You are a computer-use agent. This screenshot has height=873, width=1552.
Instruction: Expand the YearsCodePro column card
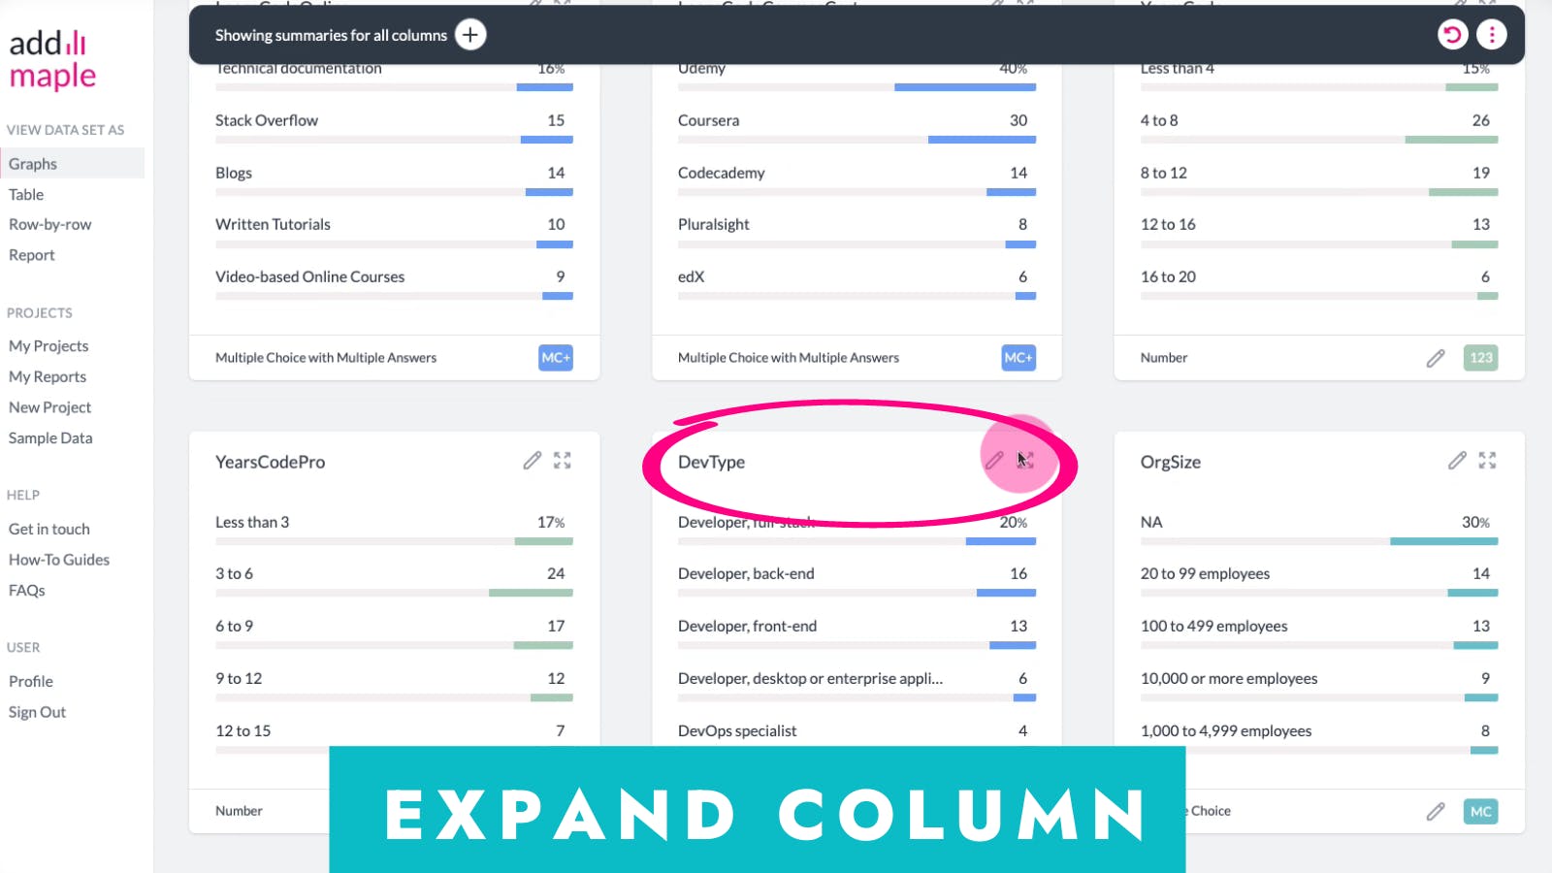(x=563, y=461)
